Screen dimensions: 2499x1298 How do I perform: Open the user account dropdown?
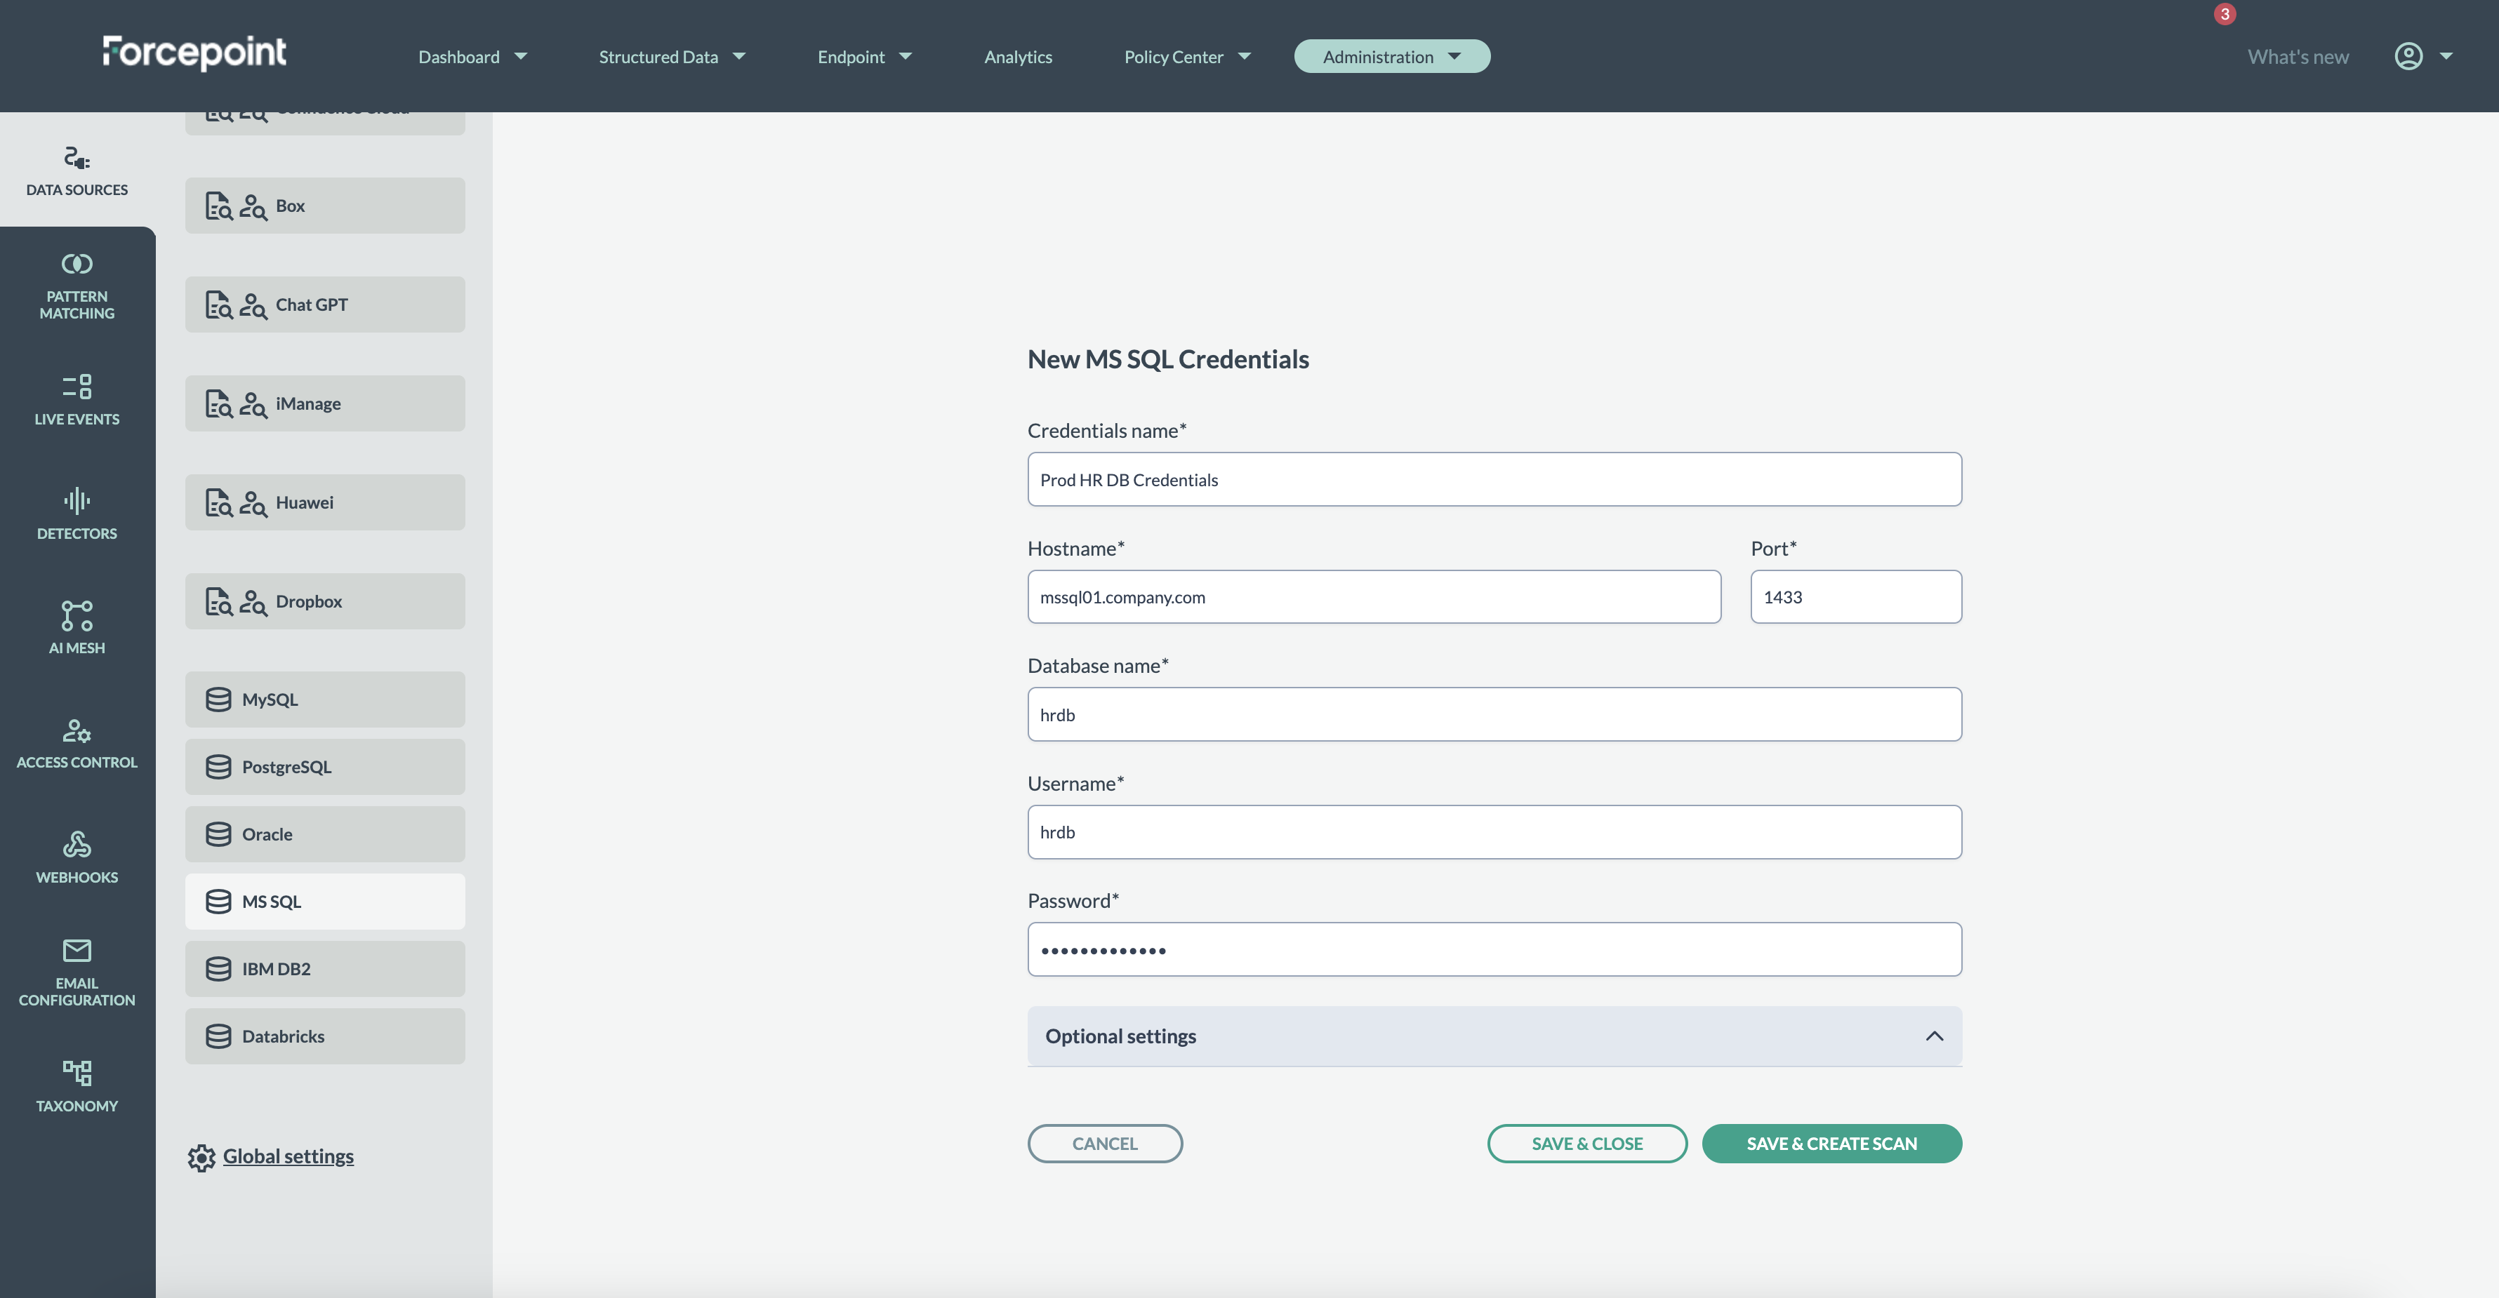pyautogui.click(x=2422, y=56)
